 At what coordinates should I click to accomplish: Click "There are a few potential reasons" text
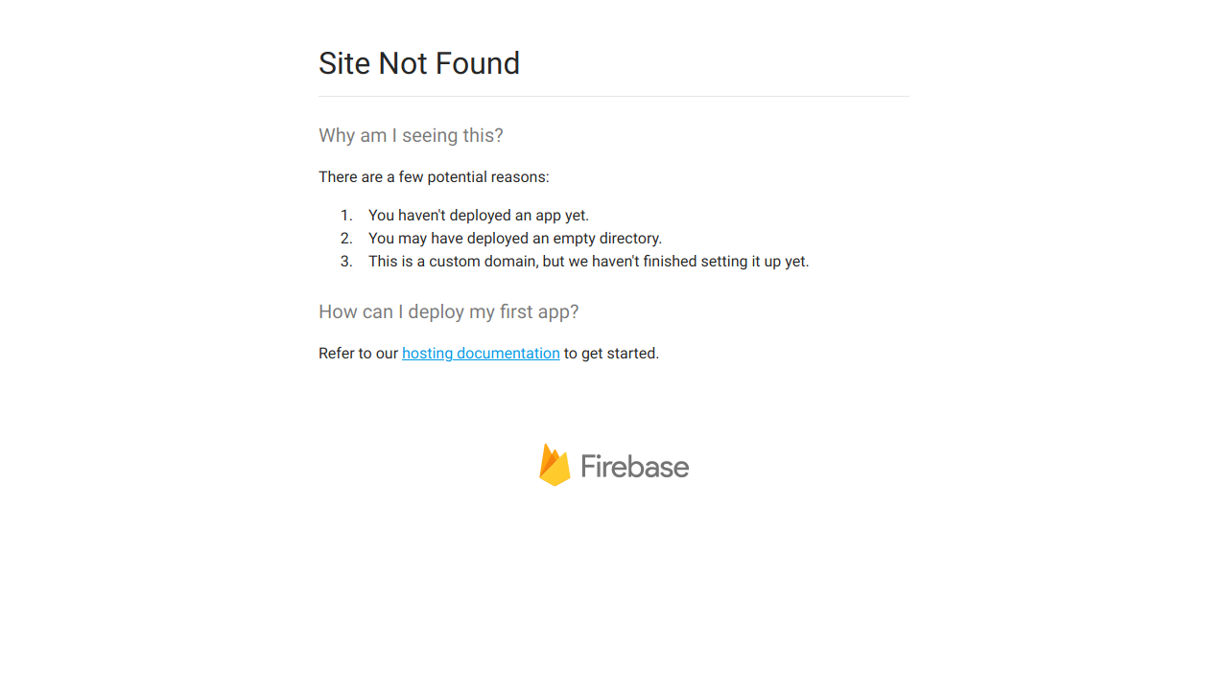point(434,177)
